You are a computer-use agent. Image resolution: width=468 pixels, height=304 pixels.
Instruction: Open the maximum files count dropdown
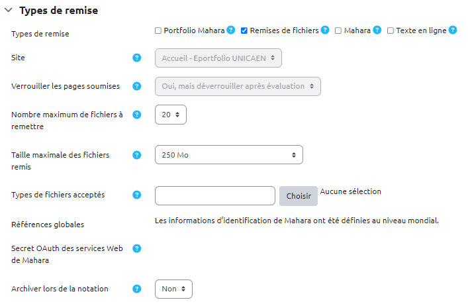pyautogui.click(x=171, y=115)
